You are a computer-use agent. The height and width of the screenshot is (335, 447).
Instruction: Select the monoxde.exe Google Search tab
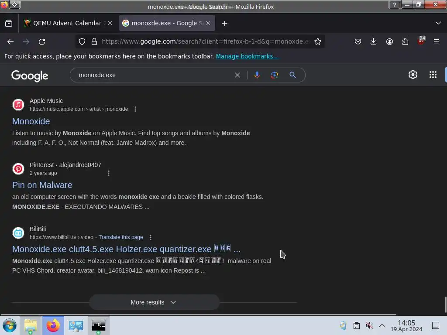click(167, 23)
